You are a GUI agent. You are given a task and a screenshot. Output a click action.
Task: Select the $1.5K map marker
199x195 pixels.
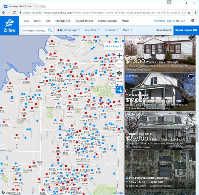coord(118,117)
